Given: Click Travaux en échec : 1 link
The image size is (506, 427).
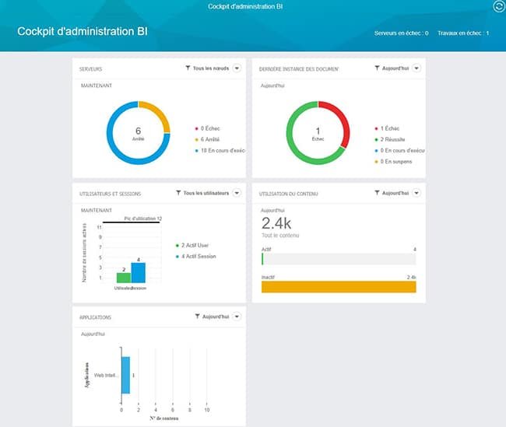Looking at the screenshot, I should point(463,33).
